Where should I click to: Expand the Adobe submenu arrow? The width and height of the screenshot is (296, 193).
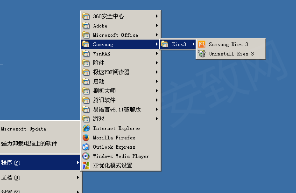pyautogui.click(x=157, y=26)
